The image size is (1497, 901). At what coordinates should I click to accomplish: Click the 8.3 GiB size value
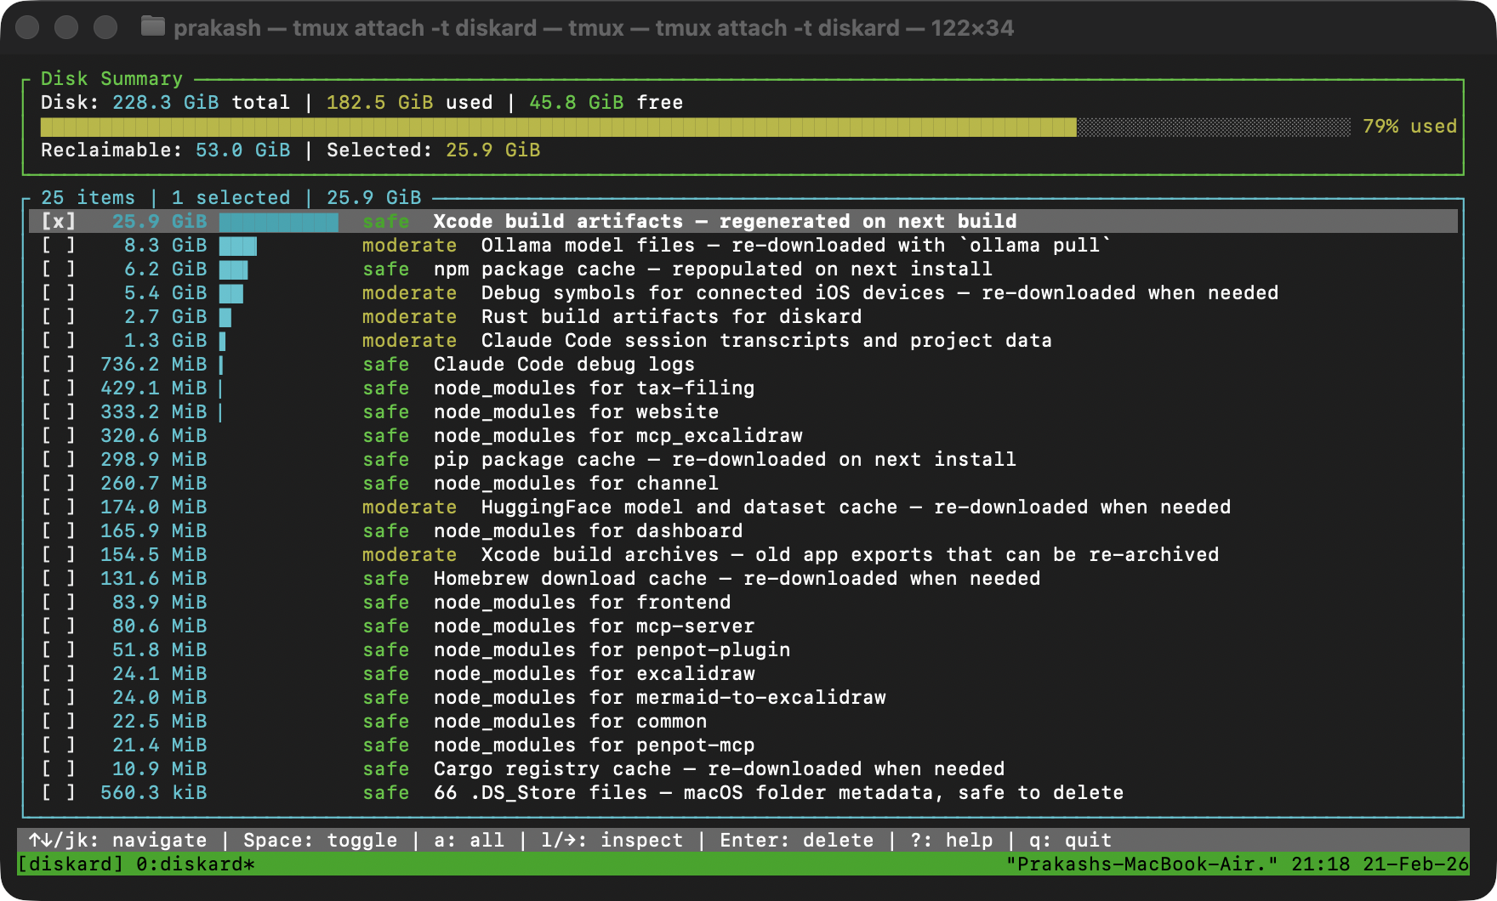(166, 245)
